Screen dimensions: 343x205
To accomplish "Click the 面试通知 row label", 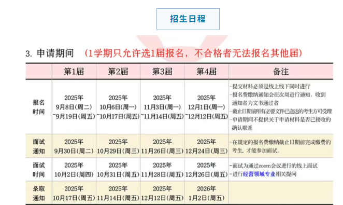I will [39, 146].
